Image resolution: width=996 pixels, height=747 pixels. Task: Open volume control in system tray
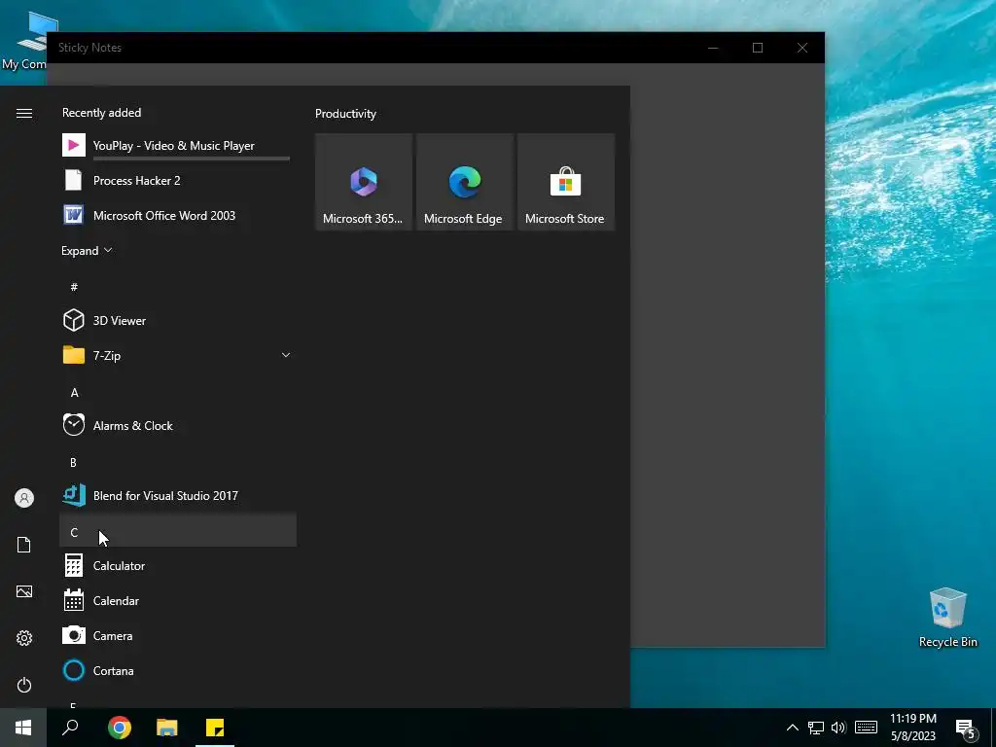838,728
